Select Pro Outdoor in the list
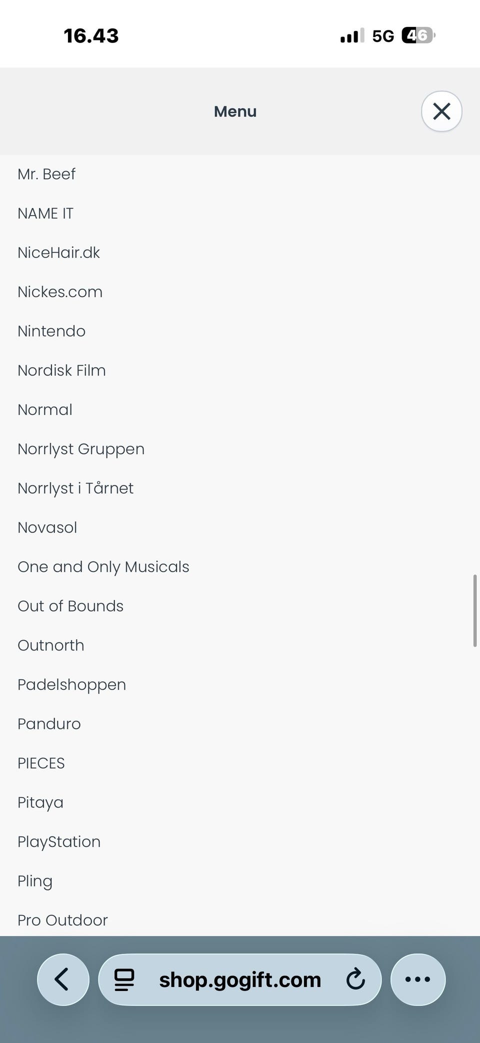The width and height of the screenshot is (480, 1043). [62, 920]
